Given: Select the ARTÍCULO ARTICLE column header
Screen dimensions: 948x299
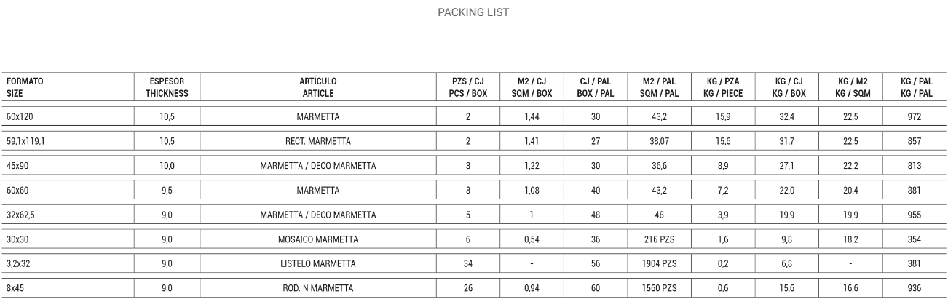Looking at the screenshot, I should (x=318, y=87).
